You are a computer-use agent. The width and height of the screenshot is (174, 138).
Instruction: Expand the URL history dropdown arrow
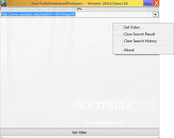point(156,15)
